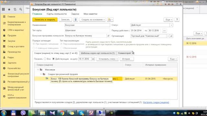This screenshot has height=116, width=207.
Task: Select С помощью помощника radio button
Action: [x=34, y=48]
